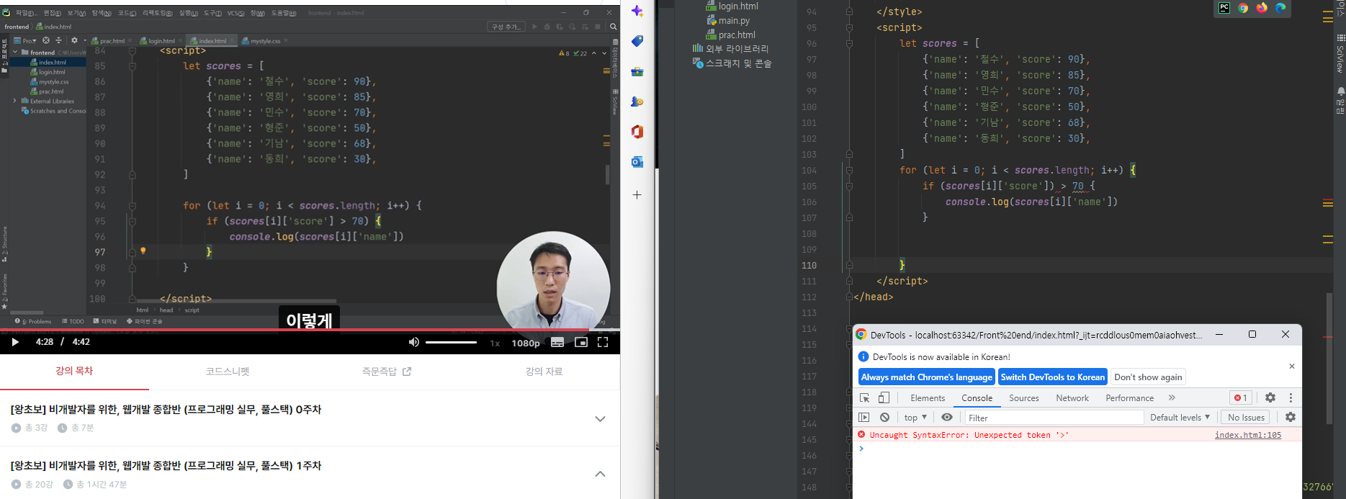
Task: Open page in Firefox from editor popup
Action: pyautogui.click(x=1262, y=8)
